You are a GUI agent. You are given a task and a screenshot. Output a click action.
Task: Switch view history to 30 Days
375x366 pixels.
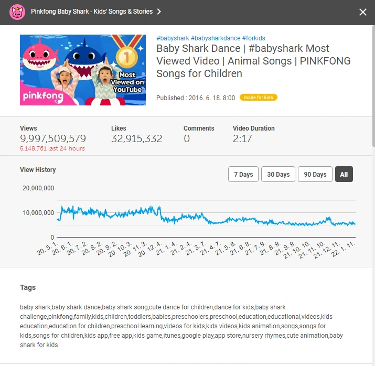[x=278, y=174]
